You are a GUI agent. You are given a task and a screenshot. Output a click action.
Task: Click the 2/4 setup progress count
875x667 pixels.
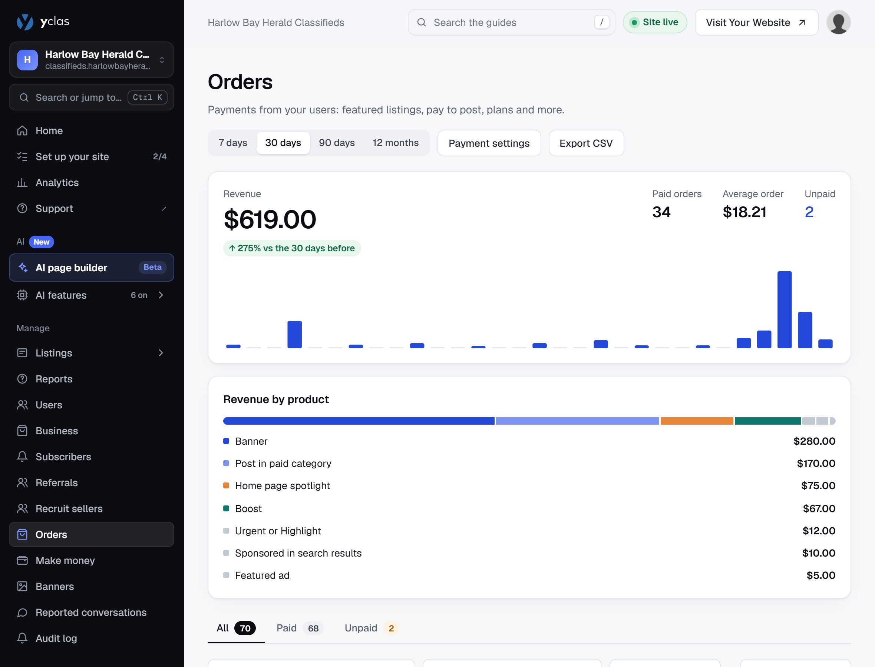[160, 156]
